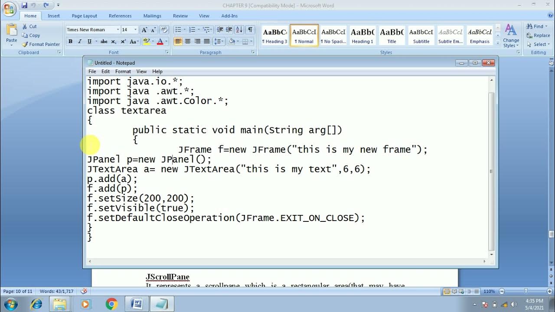The image size is (555, 312).
Task: Click the Word count in status bar
Action: [x=56, y=291]
